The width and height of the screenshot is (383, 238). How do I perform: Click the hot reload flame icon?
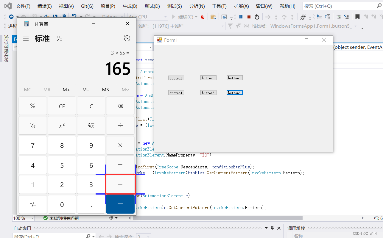tap(203, 17)
